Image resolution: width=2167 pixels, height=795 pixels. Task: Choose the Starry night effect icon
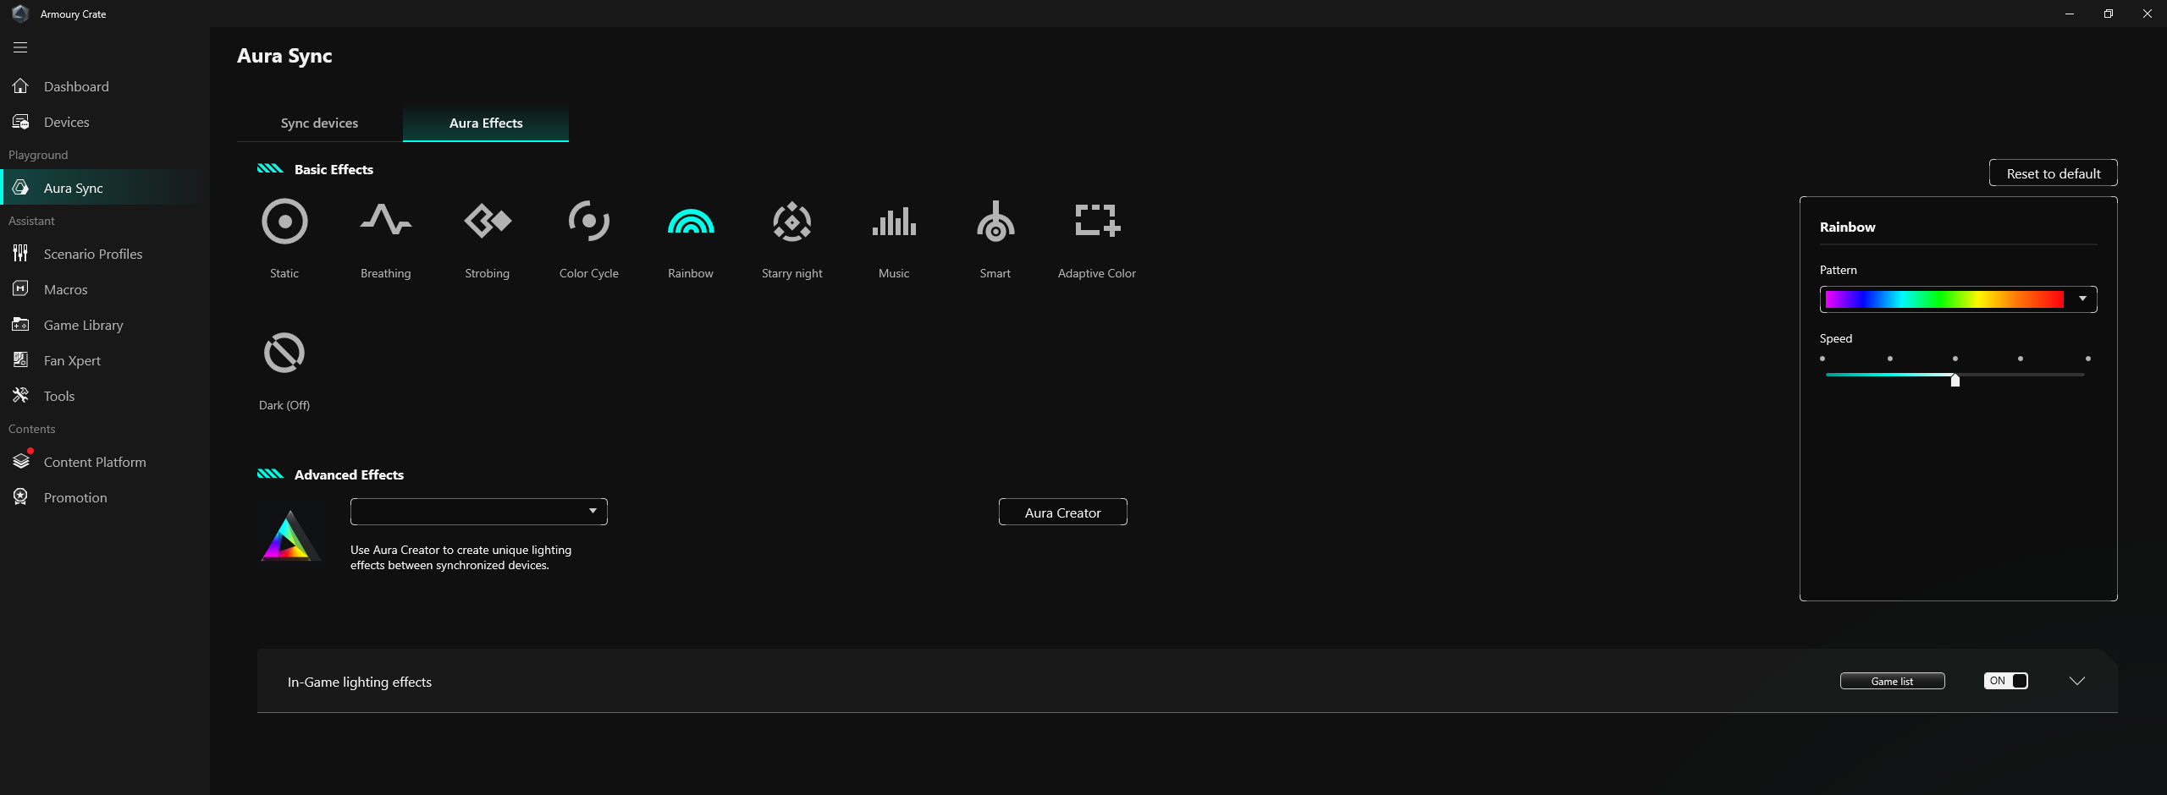[x=792, y=222]
